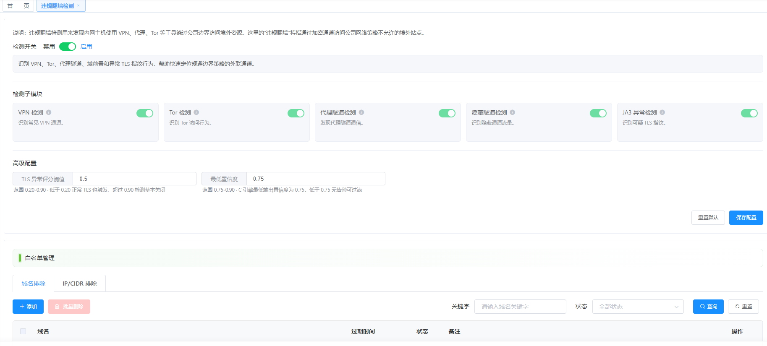The width and height of the screenshot is (767, 346).
Task: Toggle the JA3 异常检测 switch
Action: point(749,113)
